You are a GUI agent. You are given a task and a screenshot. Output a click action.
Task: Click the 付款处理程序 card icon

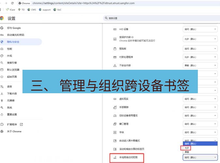coord(115,57)
